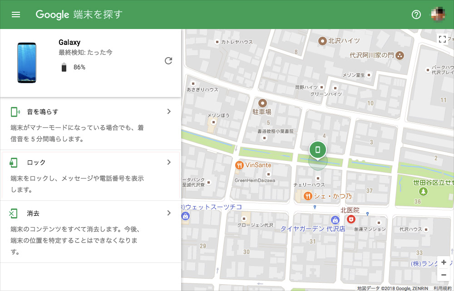
Task: Click the タイヤガーデン 代沢店 shop marker
Action: tap(336, 220)
